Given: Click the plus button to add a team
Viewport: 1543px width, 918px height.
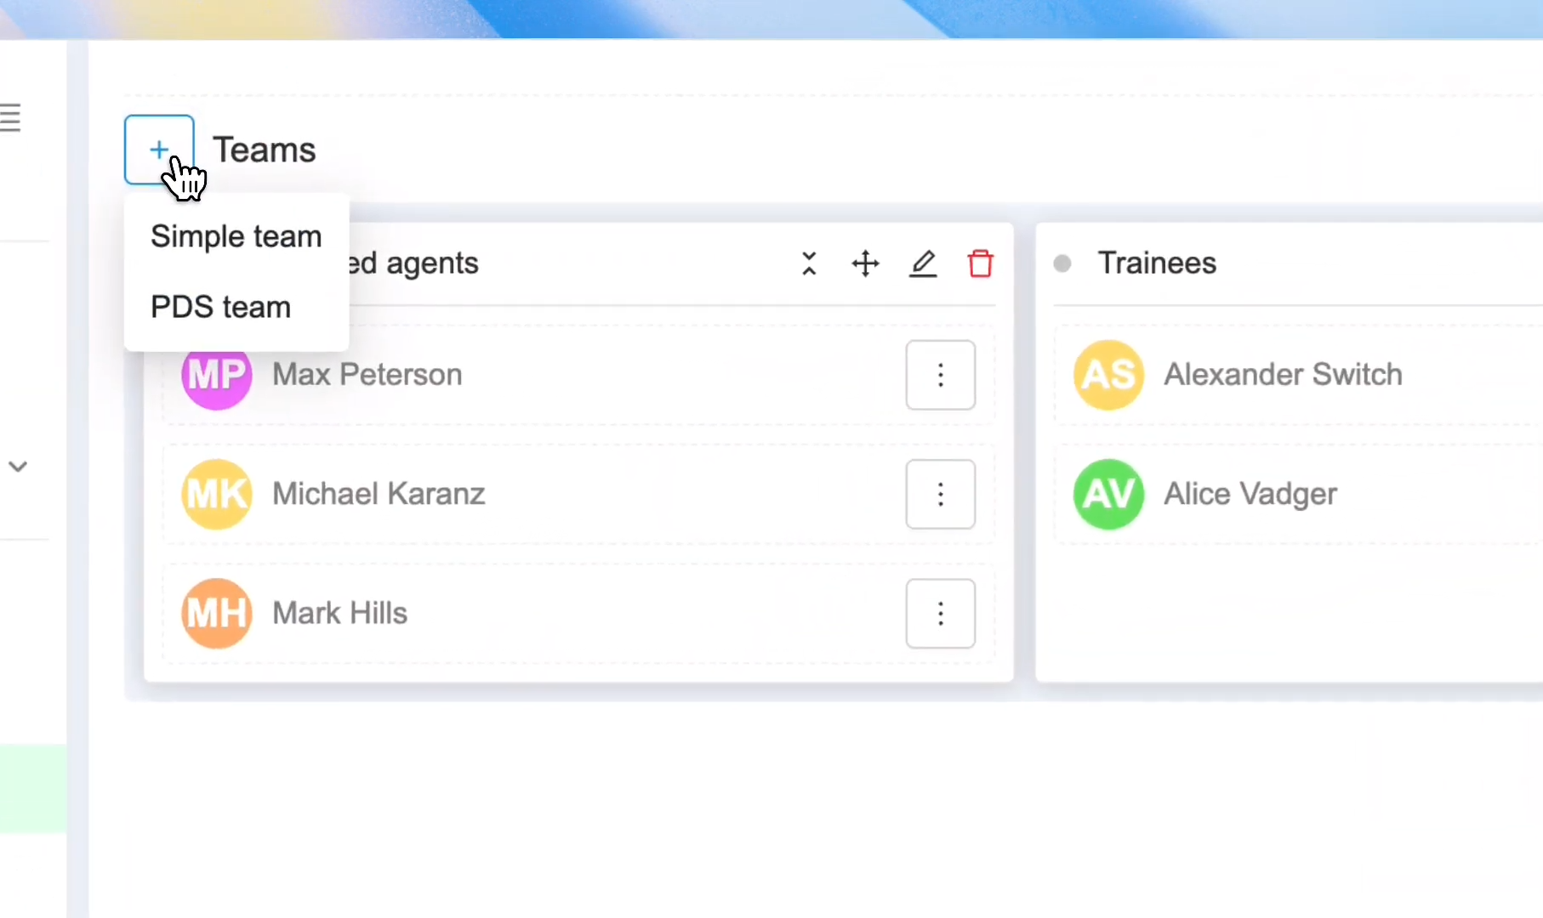Looking at the screenshot, I should [x=159, y=150].
